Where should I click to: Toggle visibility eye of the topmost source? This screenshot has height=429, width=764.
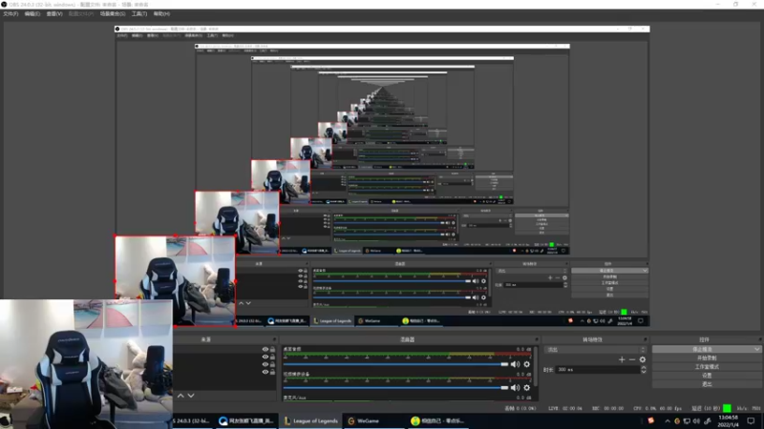click(265, 349)
